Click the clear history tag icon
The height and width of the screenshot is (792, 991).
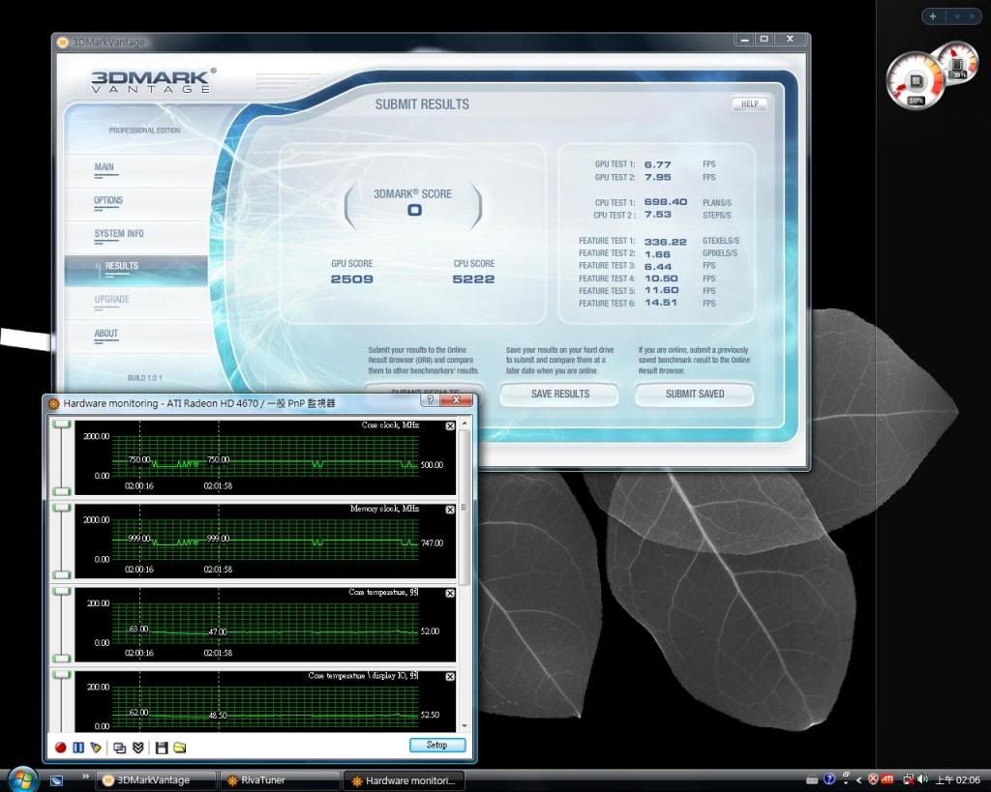96,748
